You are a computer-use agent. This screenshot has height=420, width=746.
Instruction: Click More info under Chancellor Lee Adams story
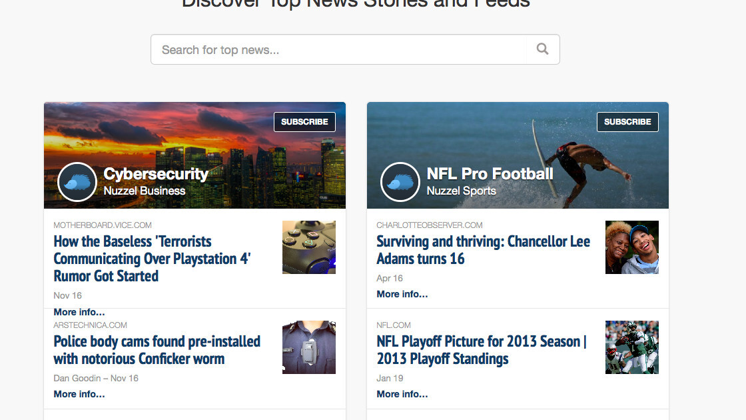402,294
